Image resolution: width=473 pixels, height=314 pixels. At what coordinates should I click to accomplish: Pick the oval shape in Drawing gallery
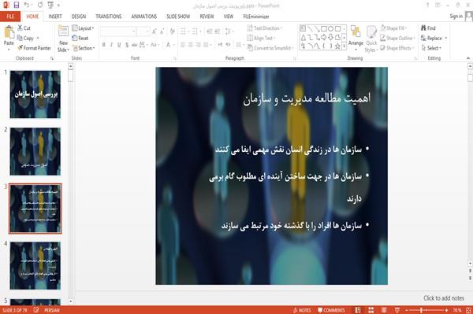tap(330, 28)
